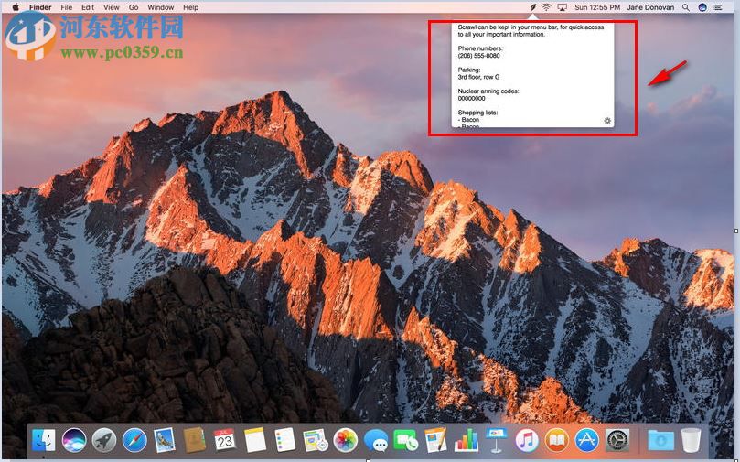Click the '3rd floor, row G' line
The height and width of the screenshot is (462, 740).
[x=478, y=77]
